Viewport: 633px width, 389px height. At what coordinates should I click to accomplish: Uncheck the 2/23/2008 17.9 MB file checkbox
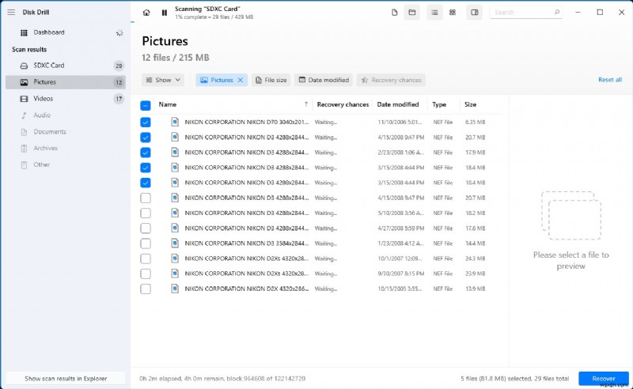point(146,153)
